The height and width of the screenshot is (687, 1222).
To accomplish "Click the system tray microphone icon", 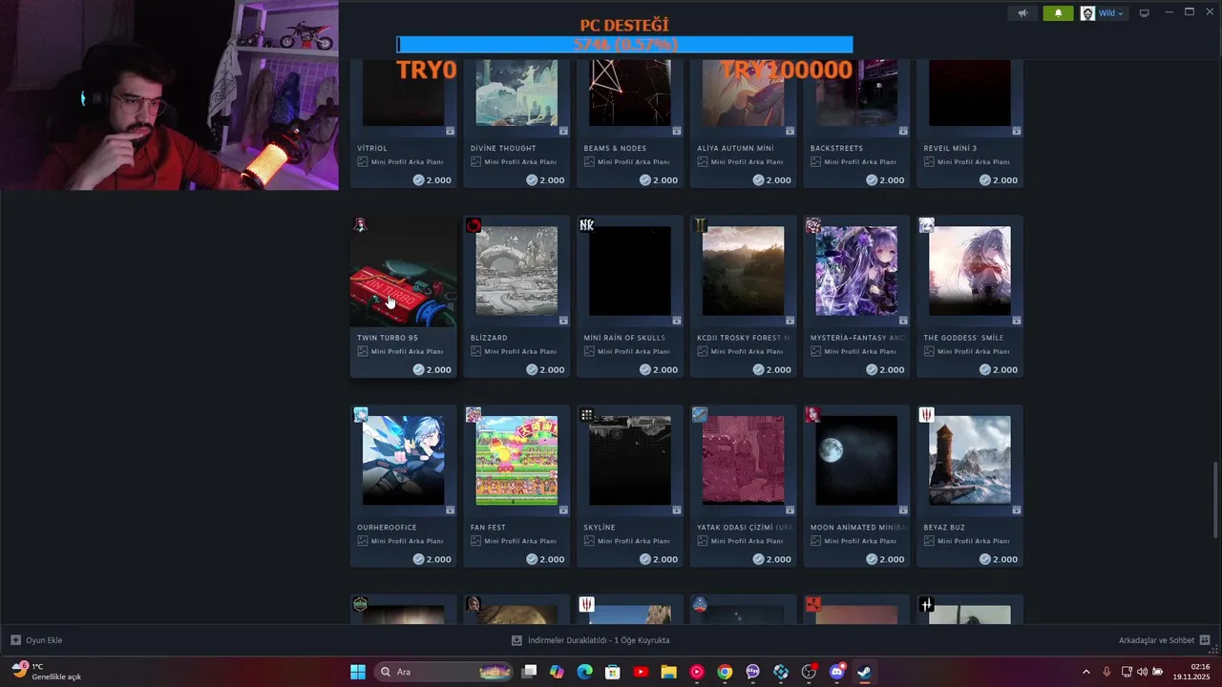I will (1106, 672).
